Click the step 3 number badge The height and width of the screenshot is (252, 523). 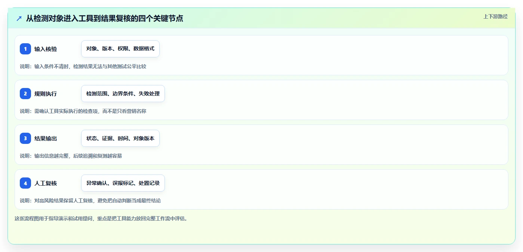pos(25,138)
